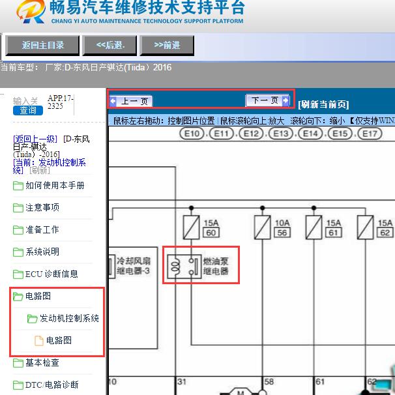Click the E15 connector label
The height and width of the screenshot is (395, 395).
(340, 134)
